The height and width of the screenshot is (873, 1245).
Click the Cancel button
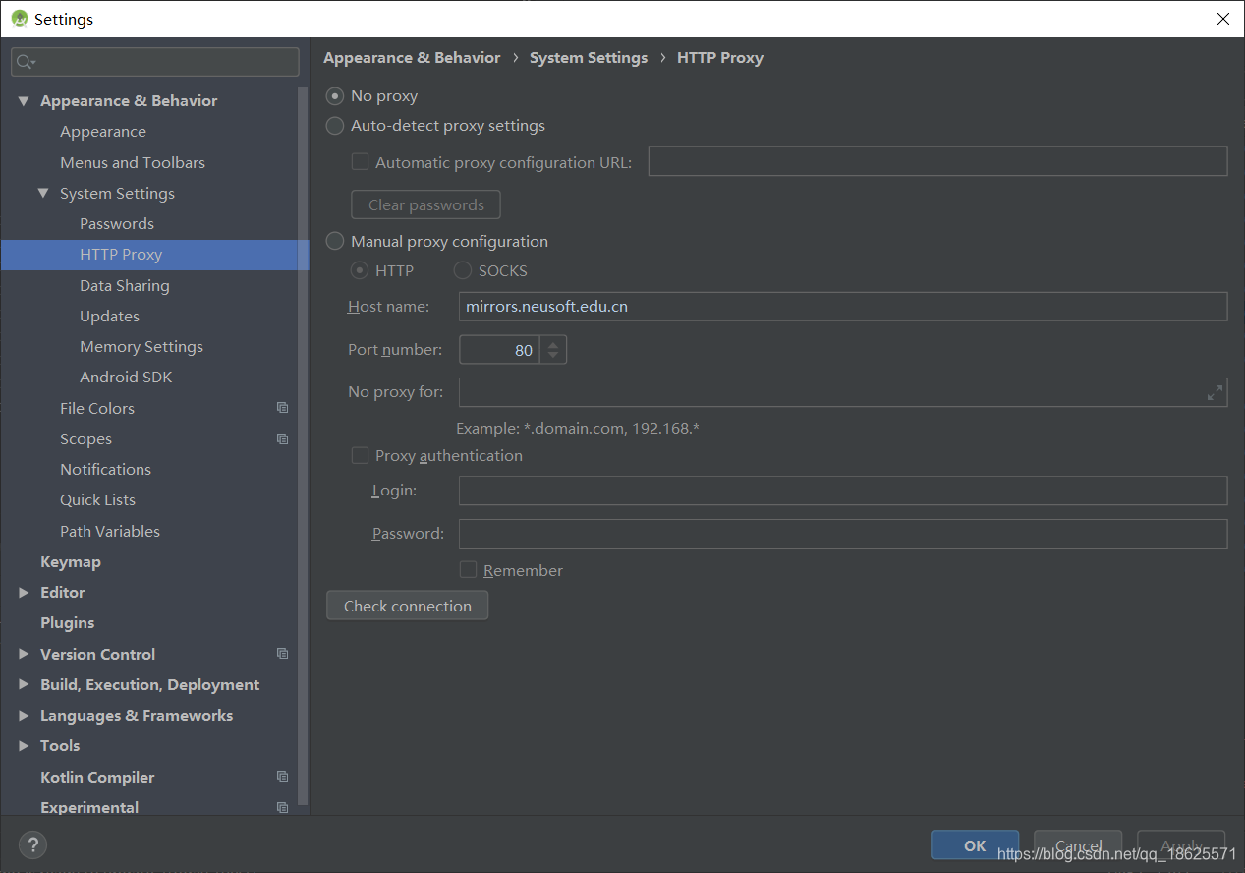1078,845
